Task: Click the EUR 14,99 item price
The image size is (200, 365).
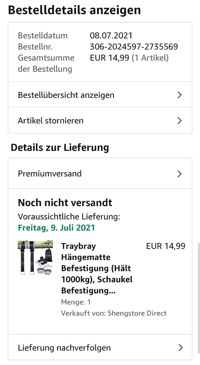Action: 166,246
